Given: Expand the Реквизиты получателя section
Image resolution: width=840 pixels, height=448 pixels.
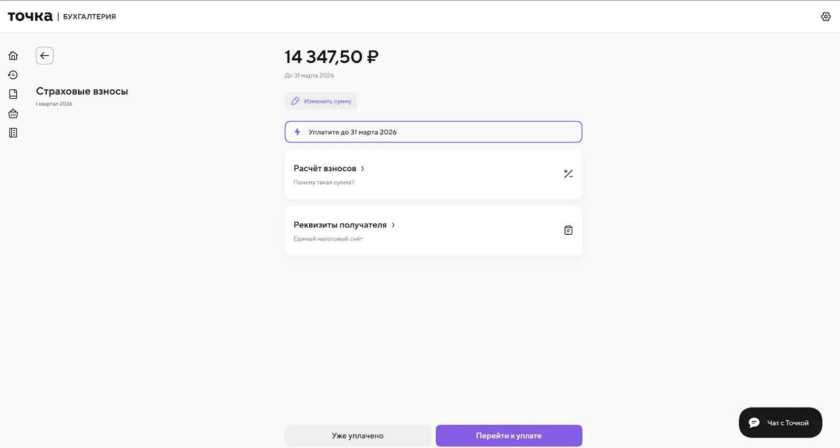Looking at the screenshot, I should tap(340, 225).
